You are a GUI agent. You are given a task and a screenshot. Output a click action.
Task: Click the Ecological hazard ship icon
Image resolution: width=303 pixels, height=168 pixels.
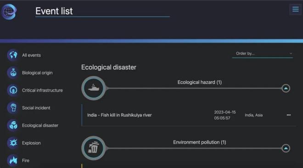point(94,88)
